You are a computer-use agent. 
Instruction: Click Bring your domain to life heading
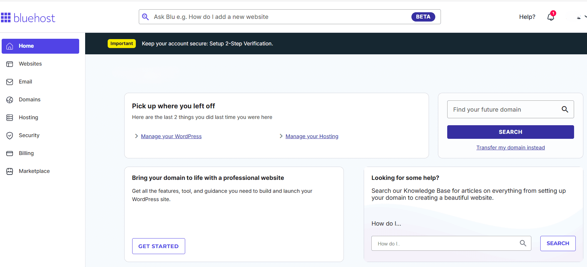tap(208, 178)
